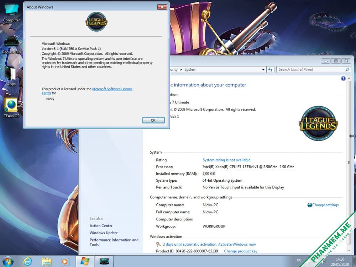Screen dimensions: 356x267
Task: Open Action Center in See also
Action: click(101, 226)
